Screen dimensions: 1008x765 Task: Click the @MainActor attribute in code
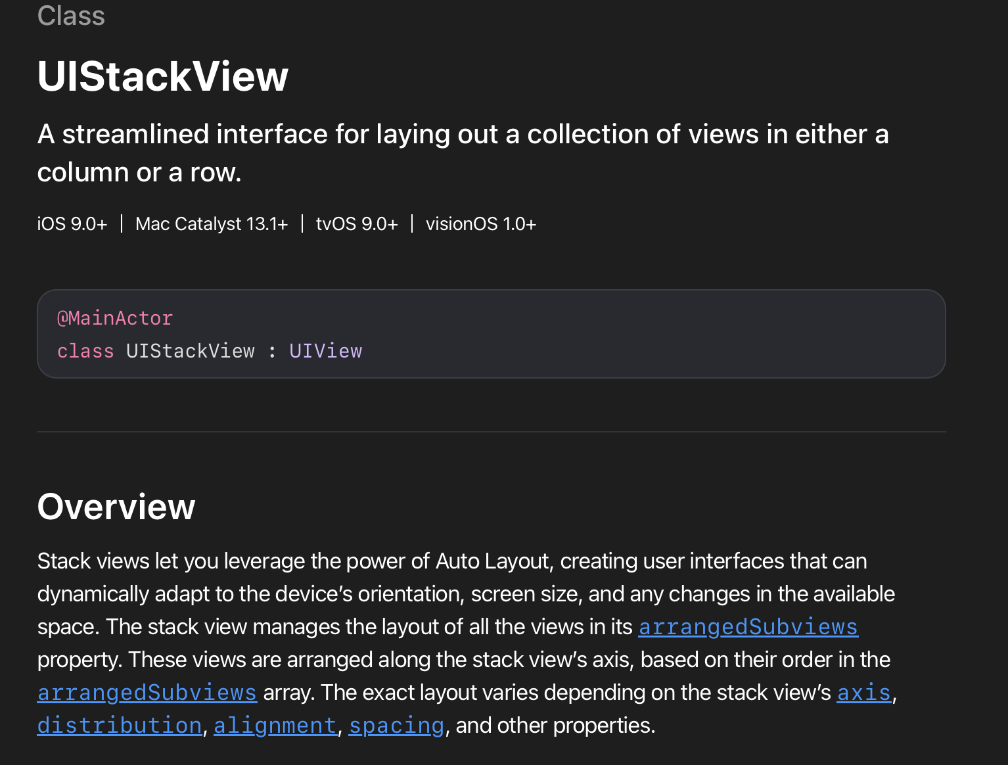pos(115,318)
